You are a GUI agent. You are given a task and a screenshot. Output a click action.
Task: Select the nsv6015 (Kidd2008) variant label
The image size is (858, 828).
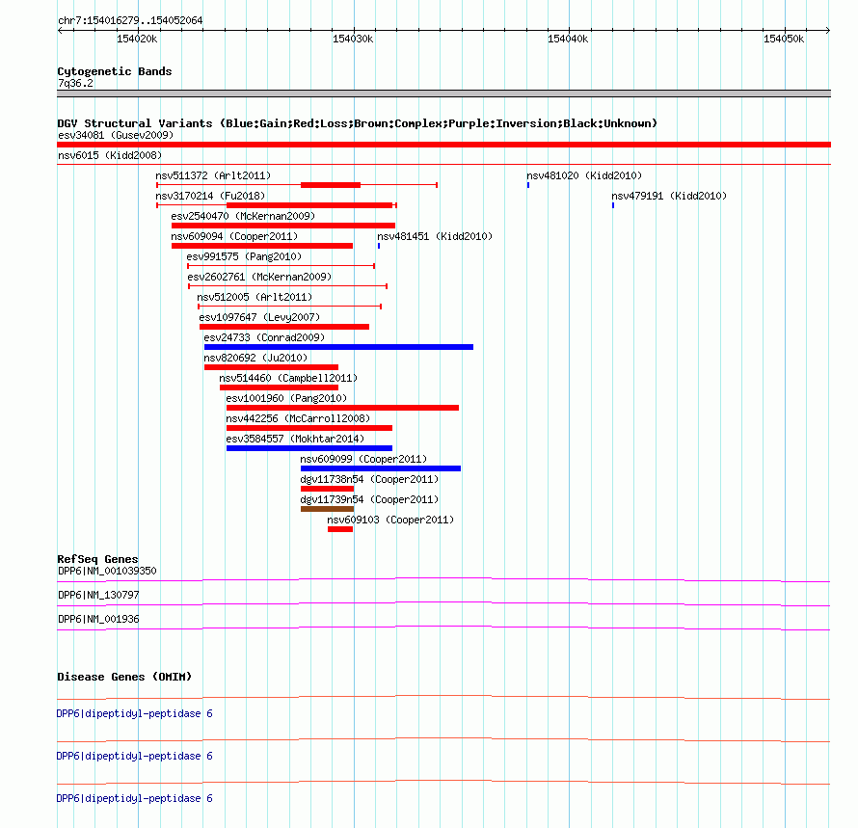[110, 155]
